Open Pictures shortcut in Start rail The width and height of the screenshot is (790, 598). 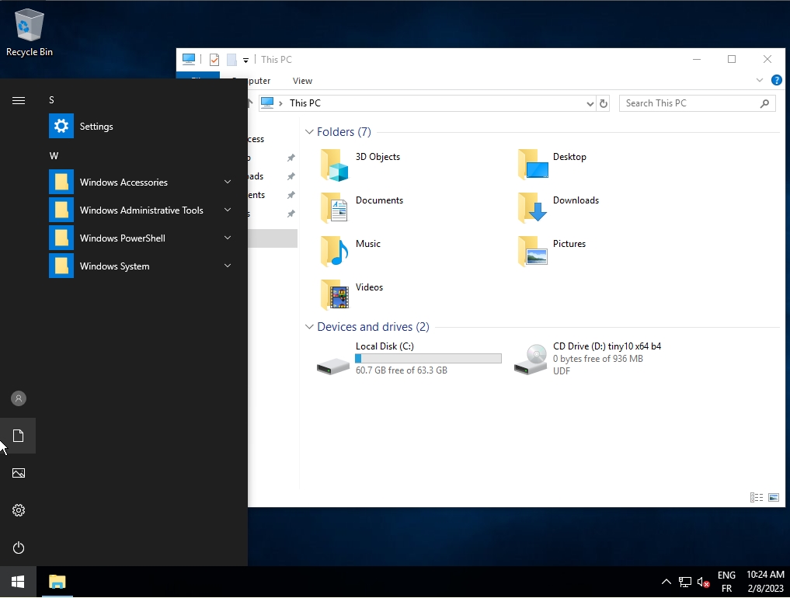19,473
